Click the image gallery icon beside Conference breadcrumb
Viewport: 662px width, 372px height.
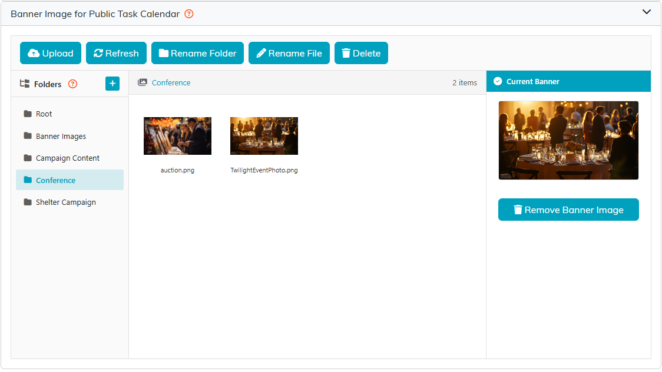coord(143,82)
